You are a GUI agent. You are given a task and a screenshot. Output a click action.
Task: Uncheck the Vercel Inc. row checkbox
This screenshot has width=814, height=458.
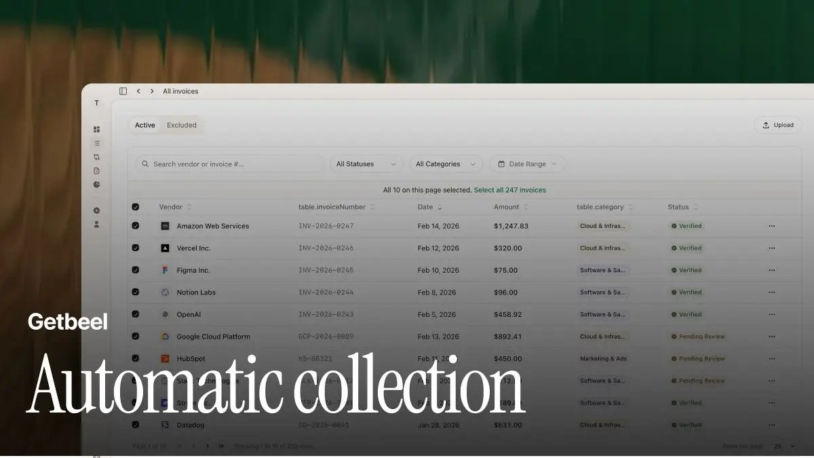(x=135, y=248)
